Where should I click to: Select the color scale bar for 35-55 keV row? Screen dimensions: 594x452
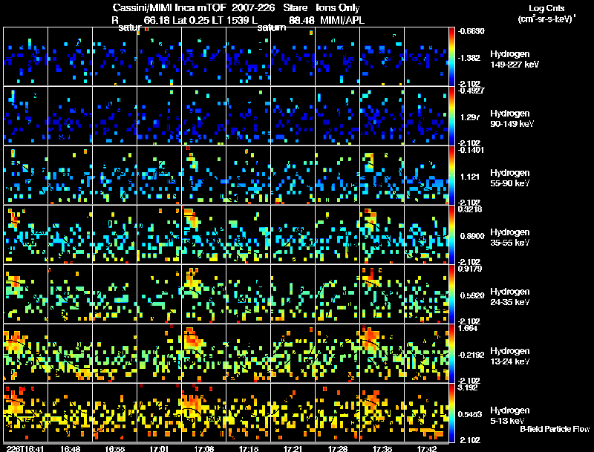451,235
